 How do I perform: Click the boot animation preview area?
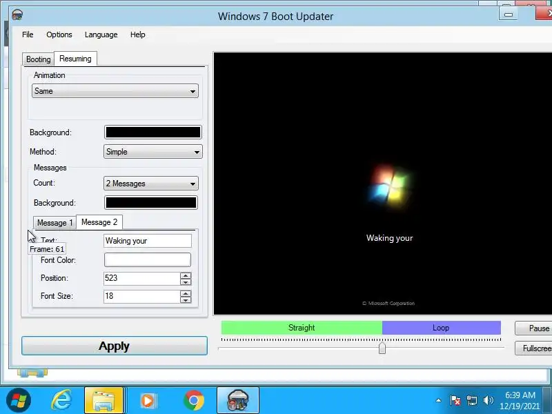383,184
